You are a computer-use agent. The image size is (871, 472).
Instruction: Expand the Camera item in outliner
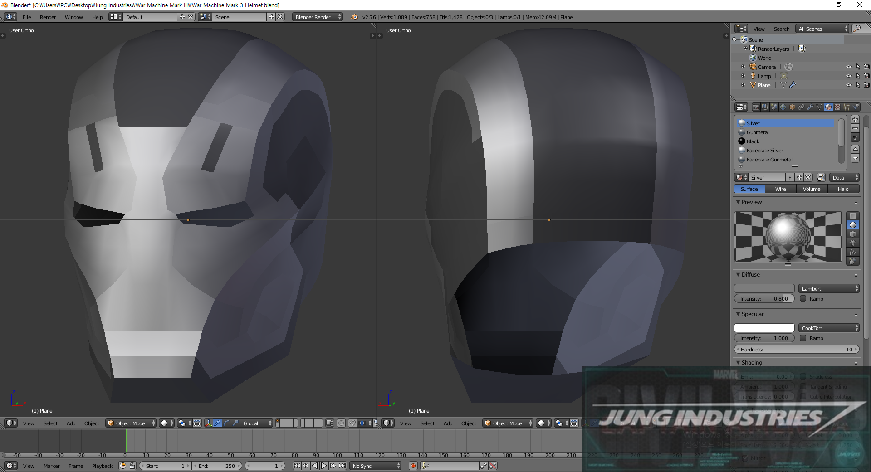tap(743, 67)
